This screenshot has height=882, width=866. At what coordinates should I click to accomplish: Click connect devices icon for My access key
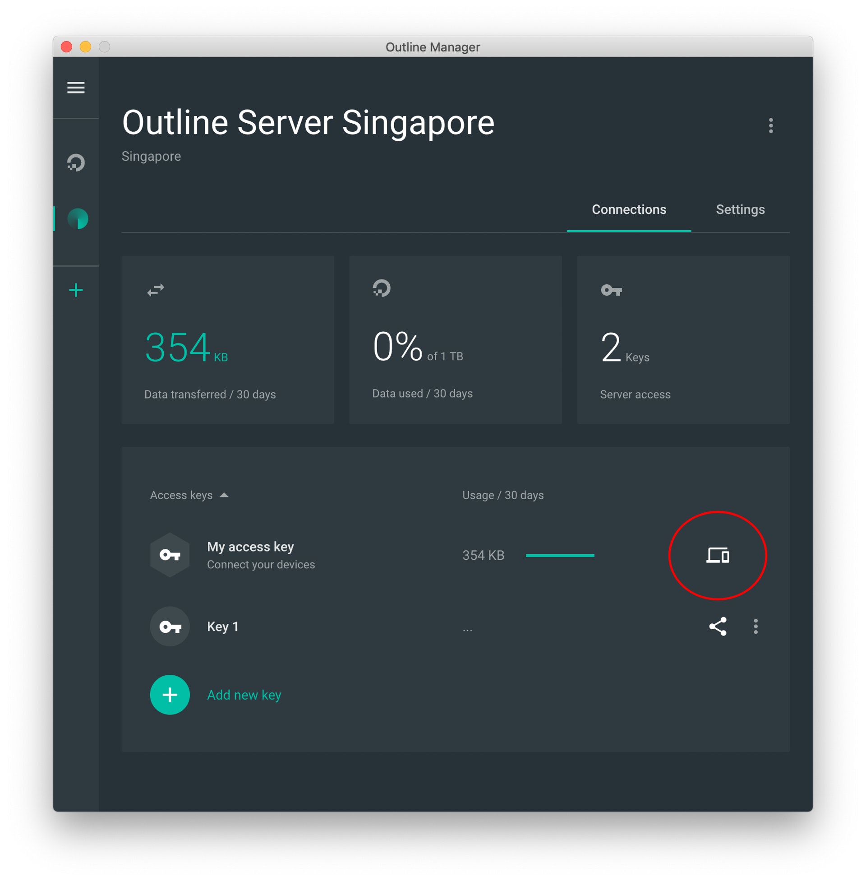(718, 555)
